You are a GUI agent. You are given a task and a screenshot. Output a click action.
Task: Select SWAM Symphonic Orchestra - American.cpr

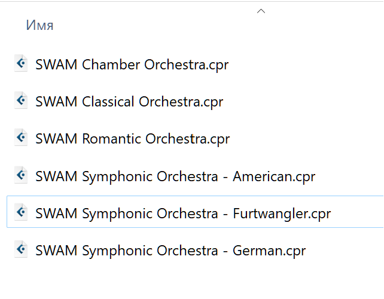(x=175, y=176)
